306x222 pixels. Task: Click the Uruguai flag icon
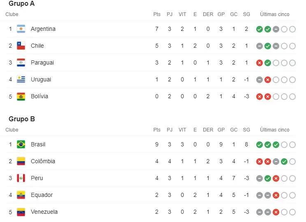click(21, 80)
